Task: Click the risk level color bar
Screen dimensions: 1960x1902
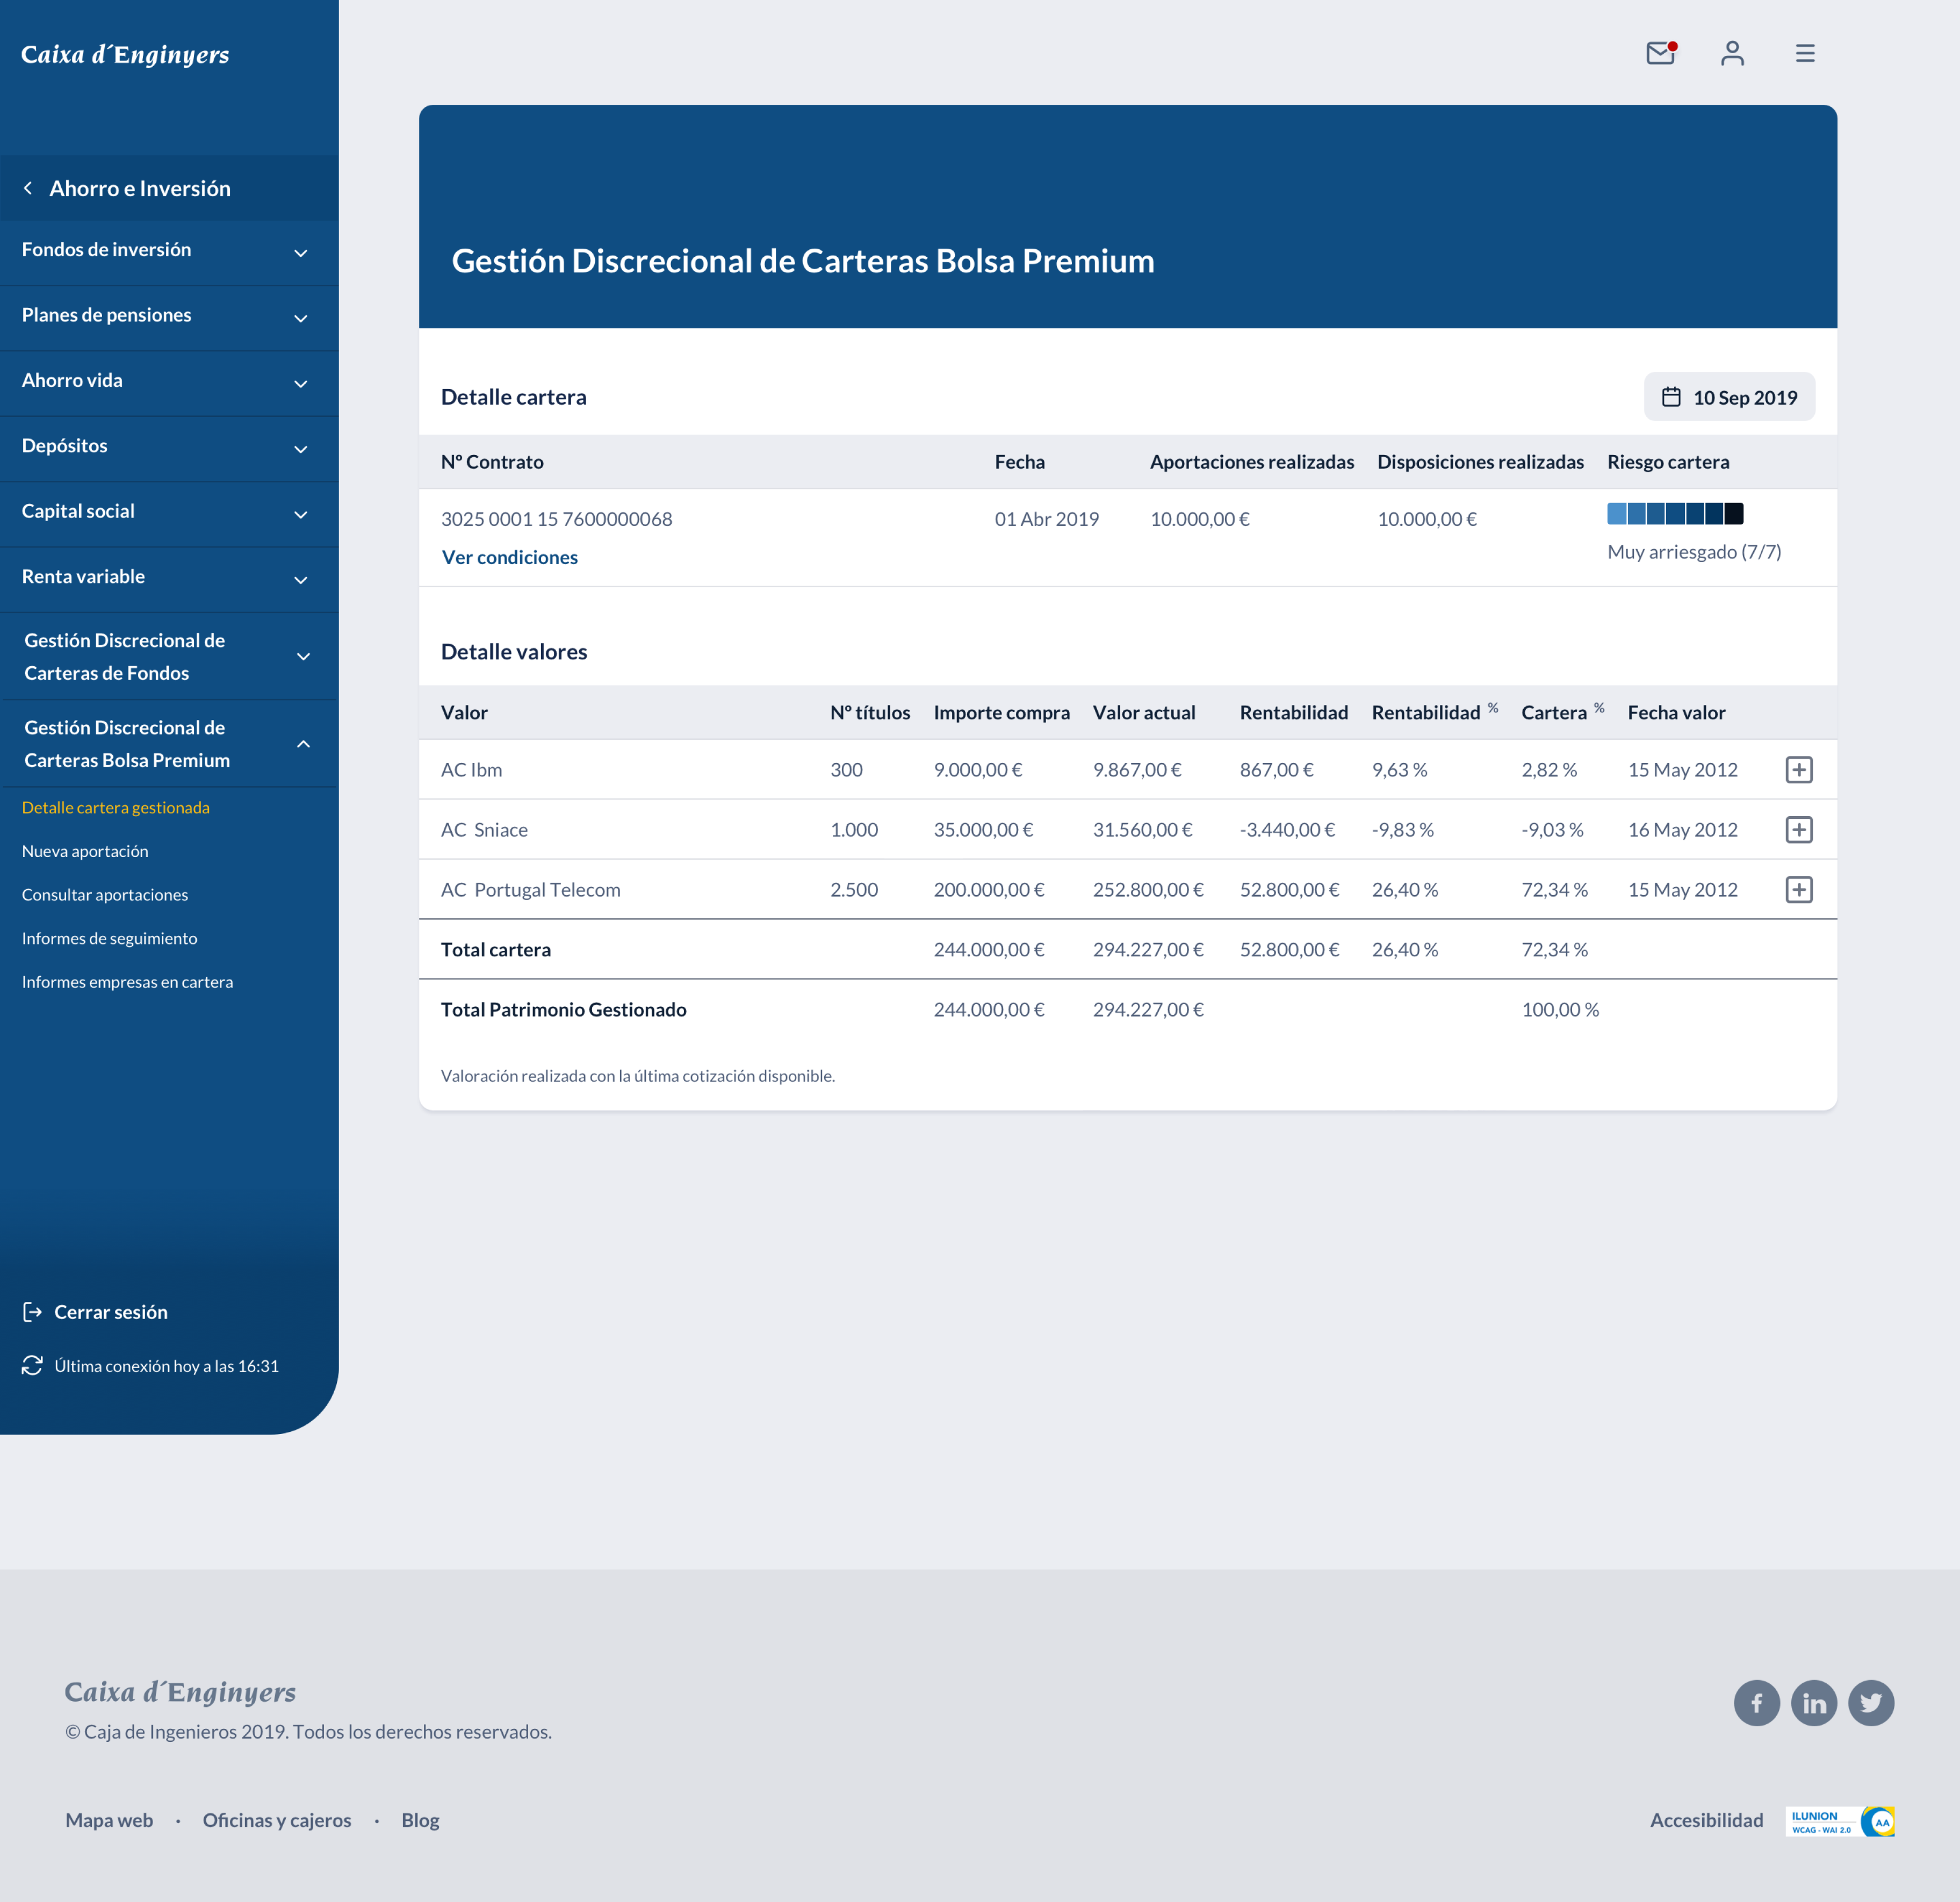Action: [1675, 514]
